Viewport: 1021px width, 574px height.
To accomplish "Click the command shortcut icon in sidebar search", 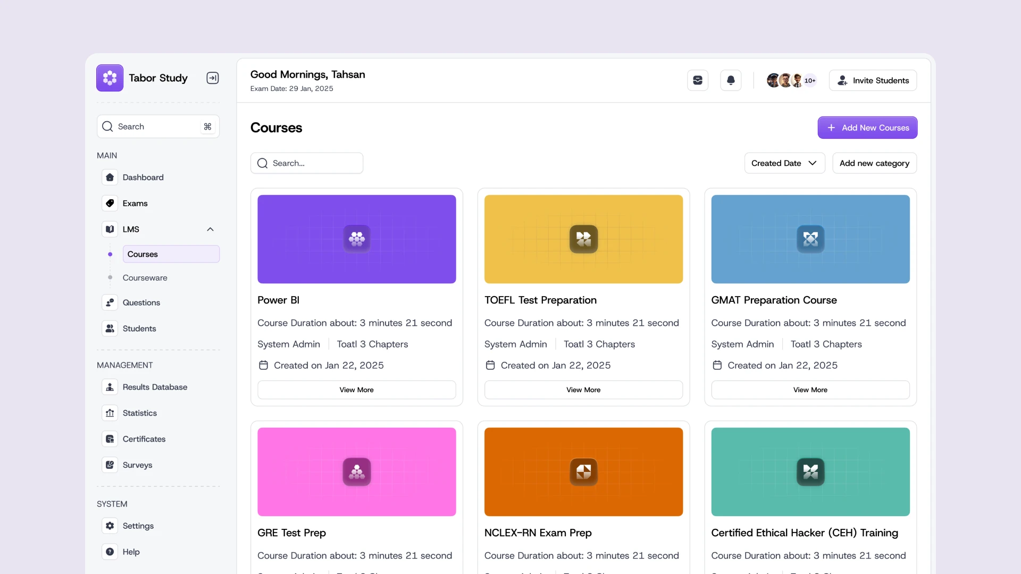I will 207,126.
